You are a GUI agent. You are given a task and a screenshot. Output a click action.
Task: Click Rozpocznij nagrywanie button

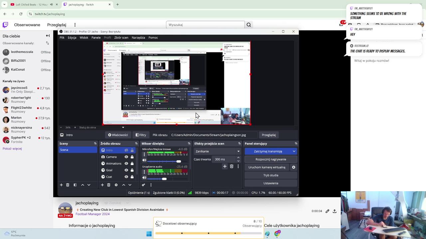[271, 159]
